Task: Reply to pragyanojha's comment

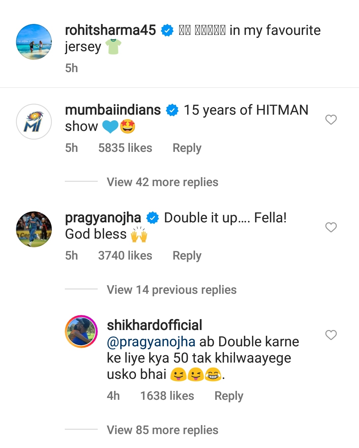Action: (x=187, y=256)
